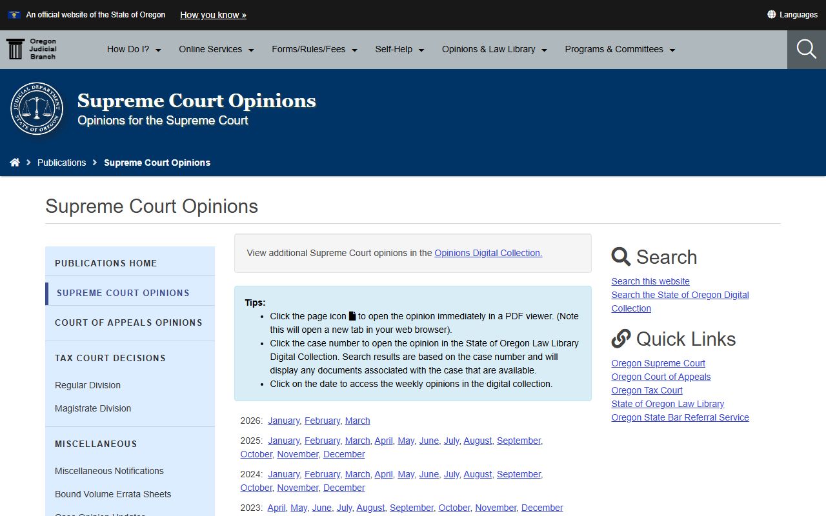This screenshot has width=826, height=516.
Task: Expand Opinions & Law Library menu
Action: pos(494,49)
